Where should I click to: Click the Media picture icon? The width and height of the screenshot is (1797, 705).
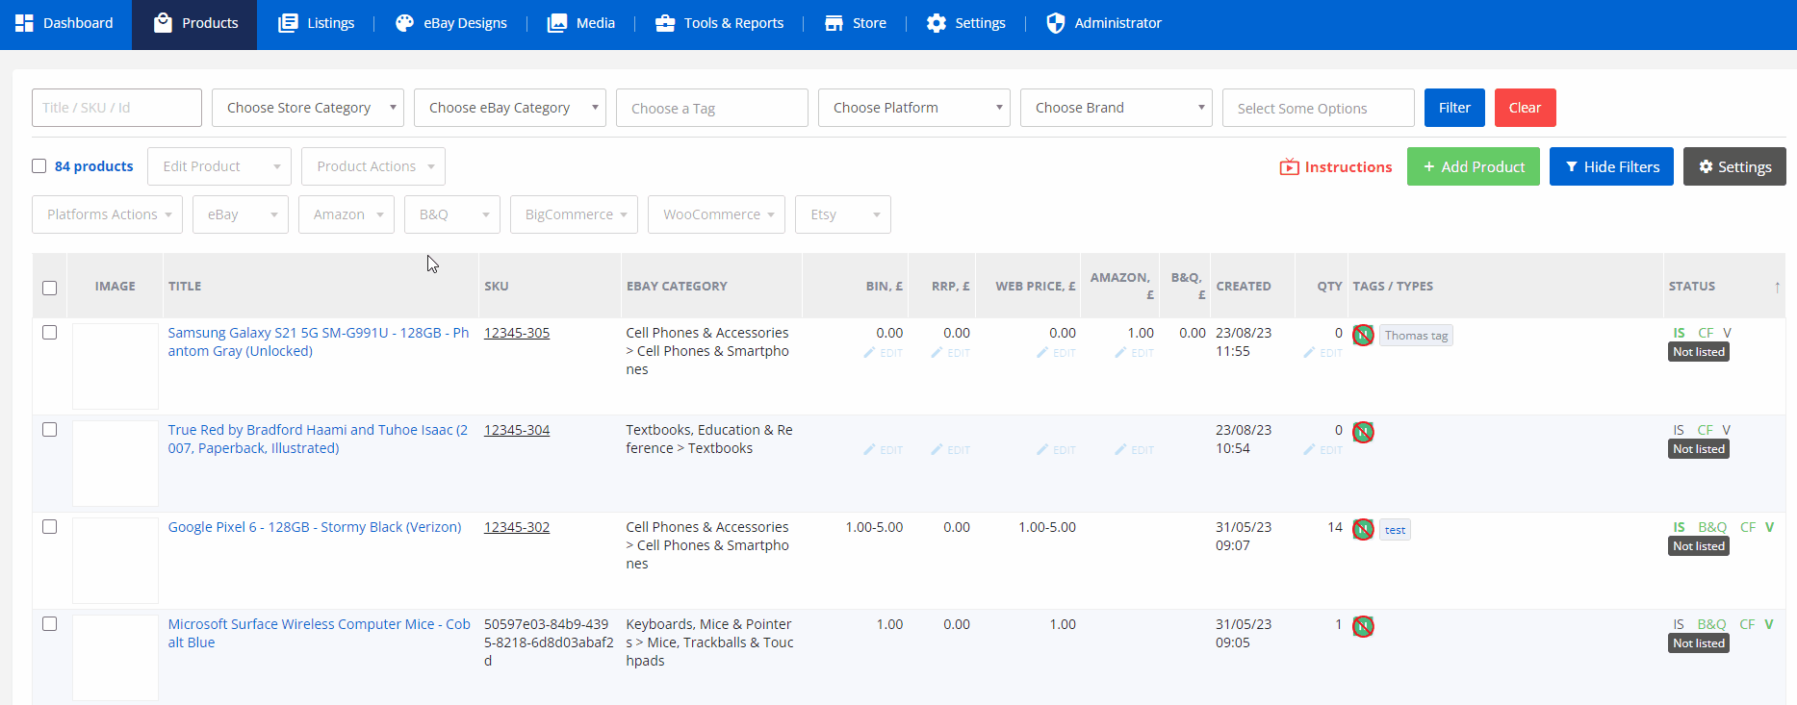(557, 23)
